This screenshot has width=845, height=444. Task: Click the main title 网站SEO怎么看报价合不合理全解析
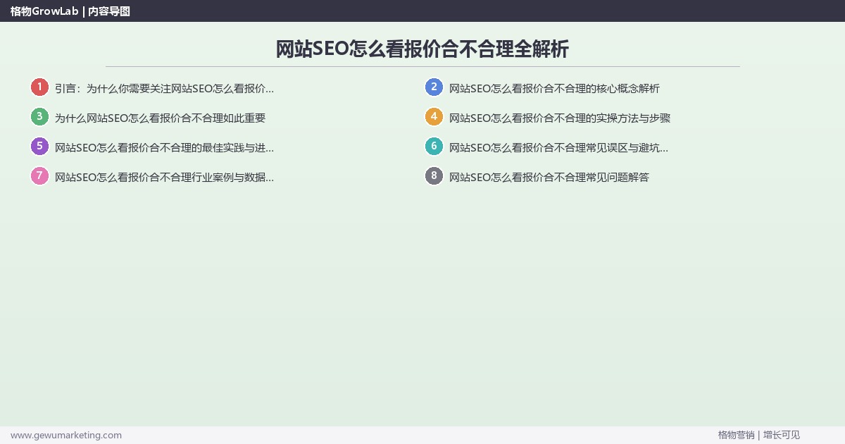423,49
